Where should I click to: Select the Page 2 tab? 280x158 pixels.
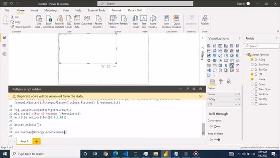(x=24, y=141)
